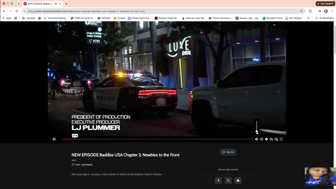Share the video on X
336x189 pixels.
click(228, 180)
